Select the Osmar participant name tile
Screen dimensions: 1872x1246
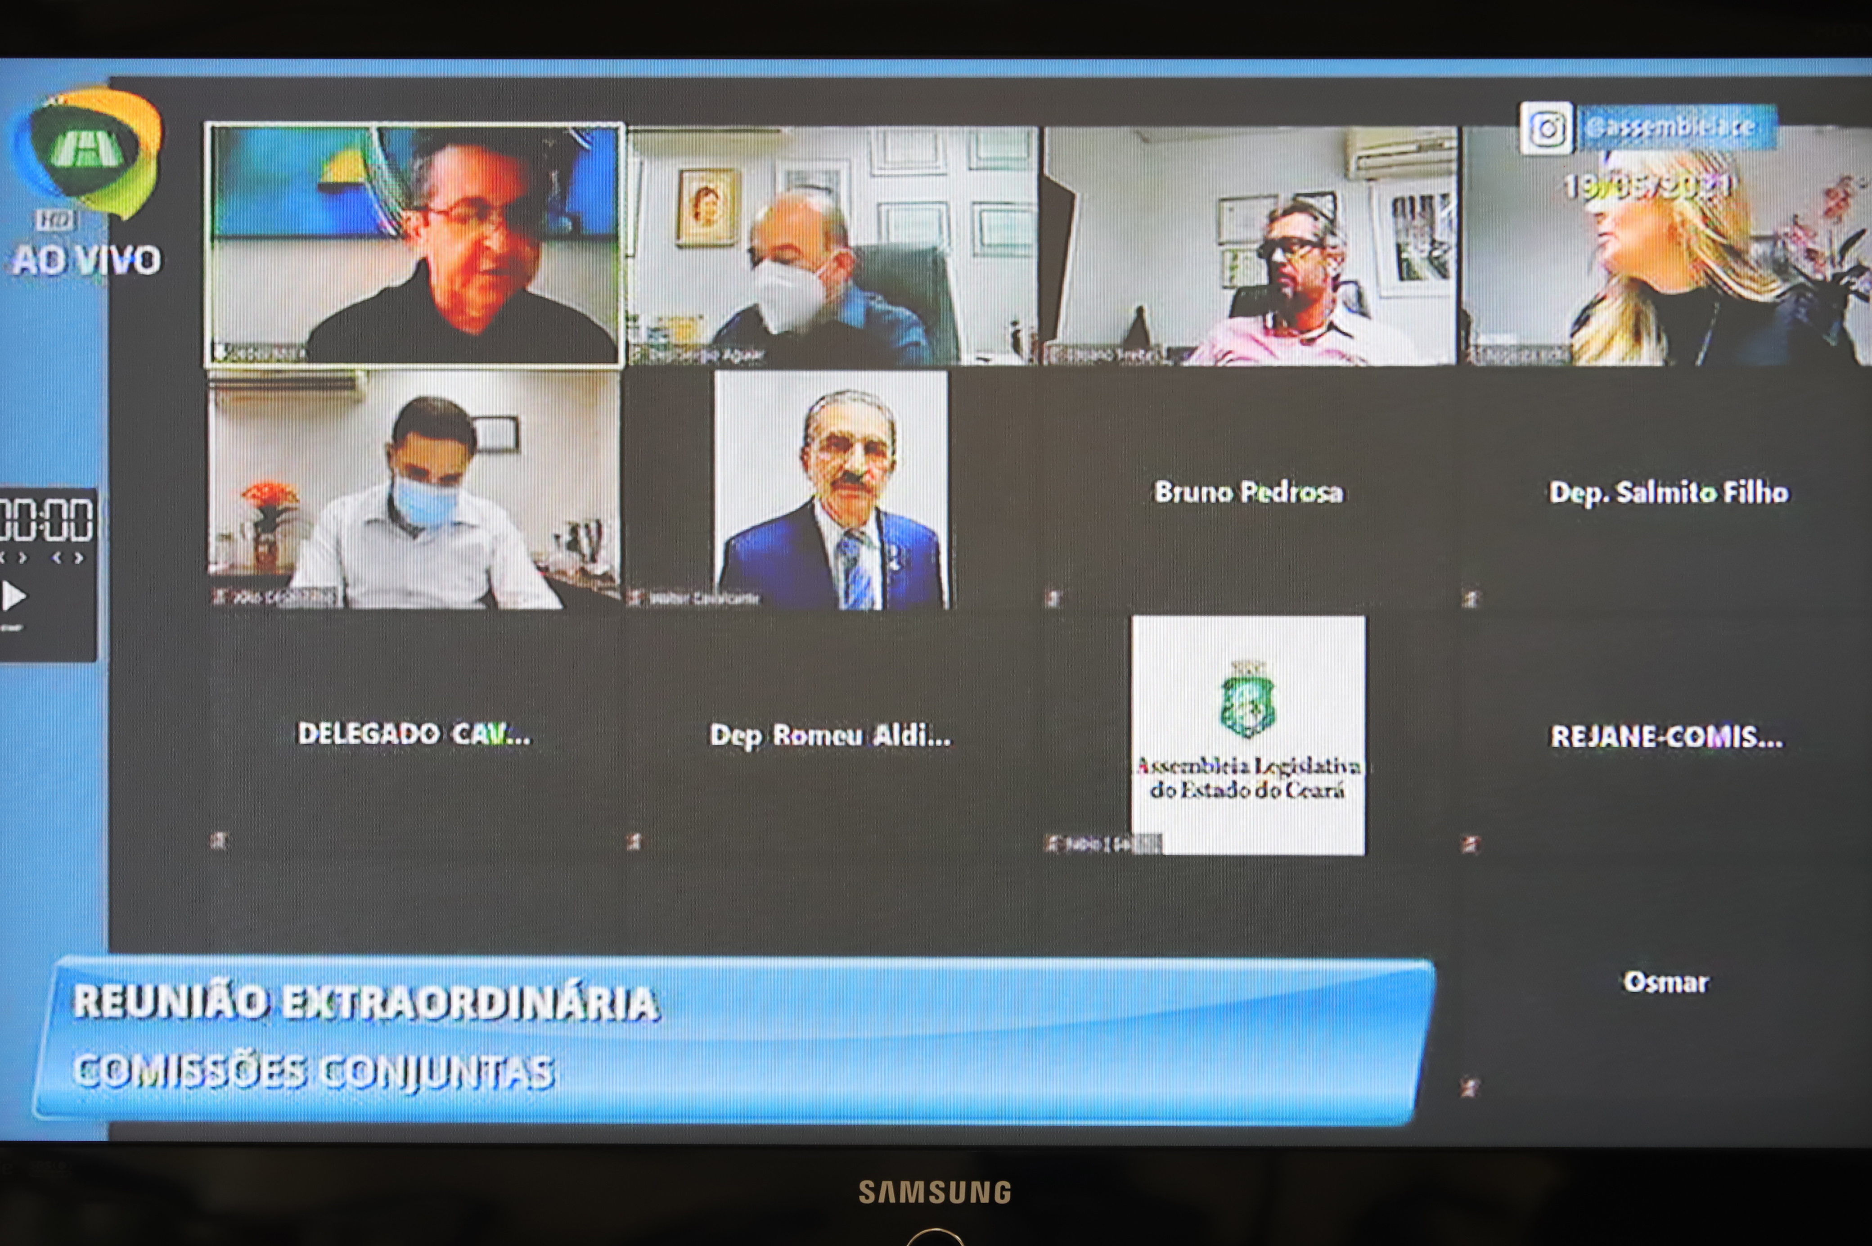1665,982
